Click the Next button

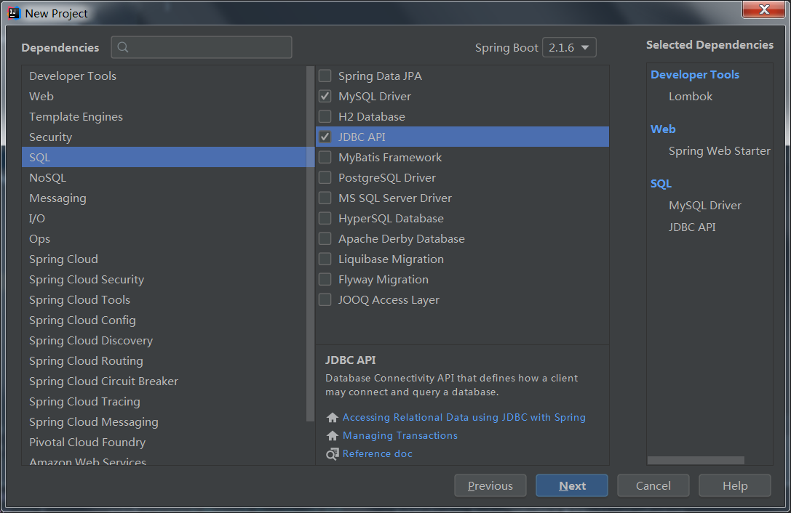point(571,486)
